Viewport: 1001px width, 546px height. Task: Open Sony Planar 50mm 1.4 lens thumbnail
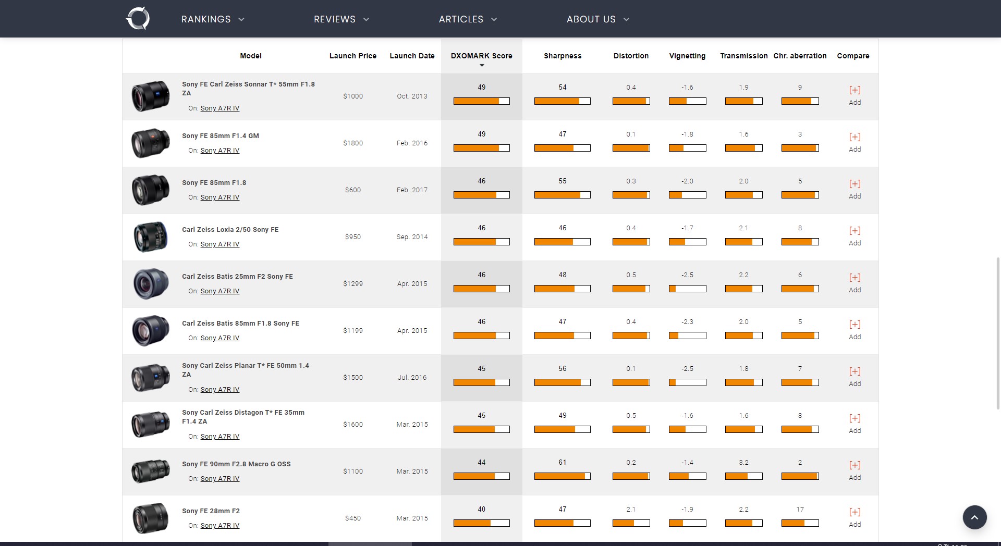point(151,377)
